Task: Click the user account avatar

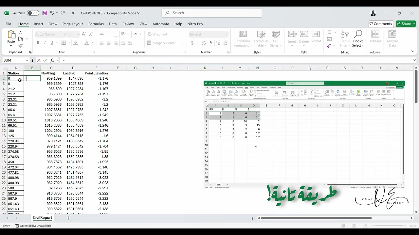Action: pyautogui.click(x=373, y=13)
